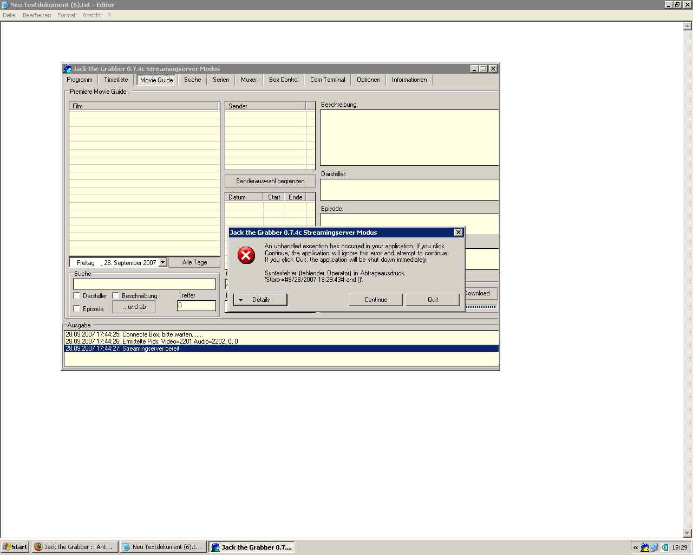Click Senderauswahl begrenzen button
This screenshot has width=693, height=555.
tap(270, 181)
